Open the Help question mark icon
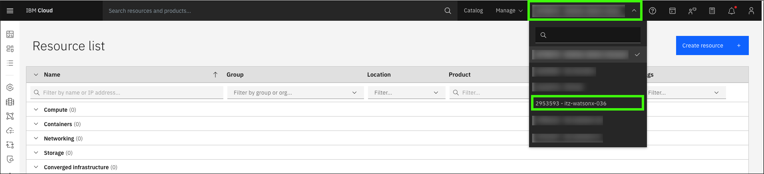This screenshot has height=174, width=764. click(653, 11)
